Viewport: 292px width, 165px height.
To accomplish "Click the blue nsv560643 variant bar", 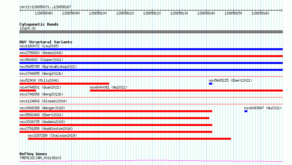I will click(x=151, y=63).
